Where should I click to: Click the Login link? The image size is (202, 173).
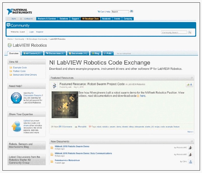(x=32, y=32)
